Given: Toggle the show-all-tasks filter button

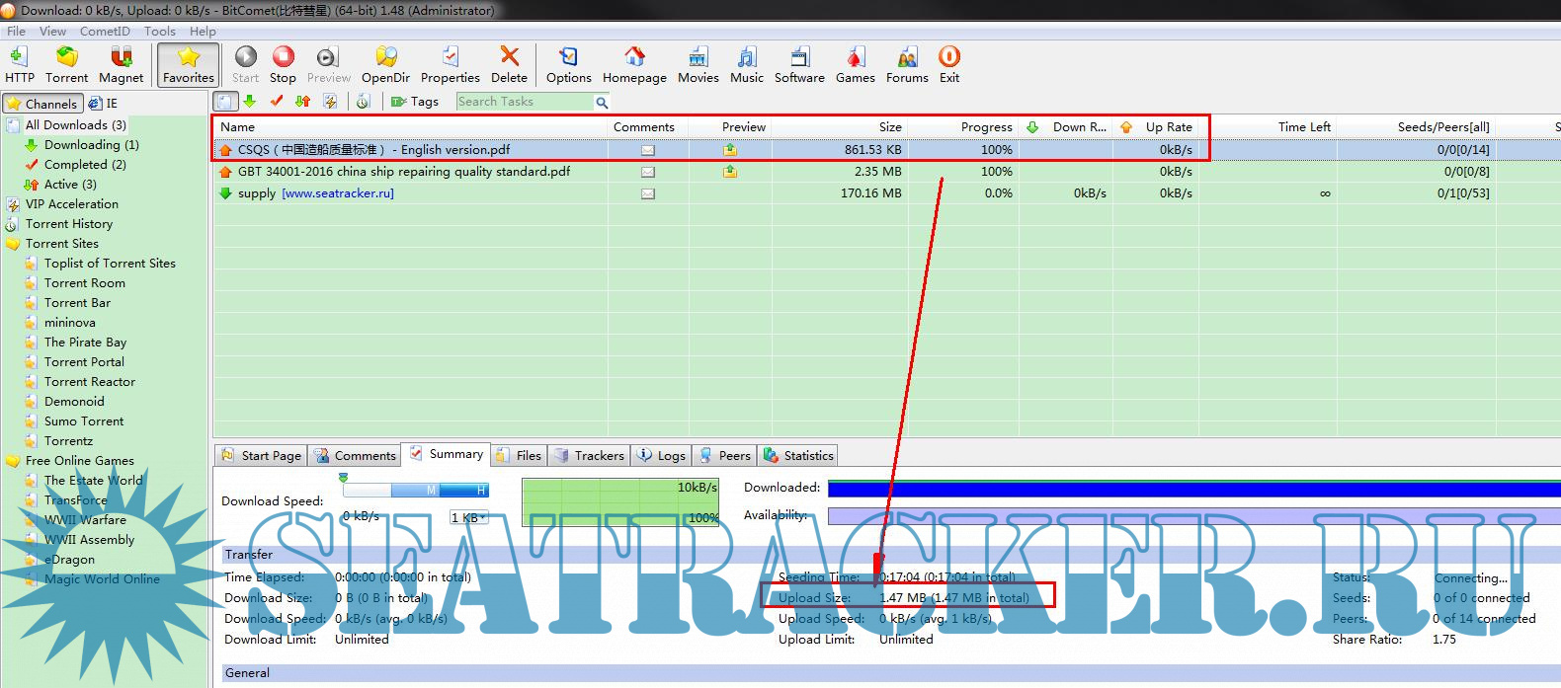Looking at the screenshot, I should click(x=226, y=102).
